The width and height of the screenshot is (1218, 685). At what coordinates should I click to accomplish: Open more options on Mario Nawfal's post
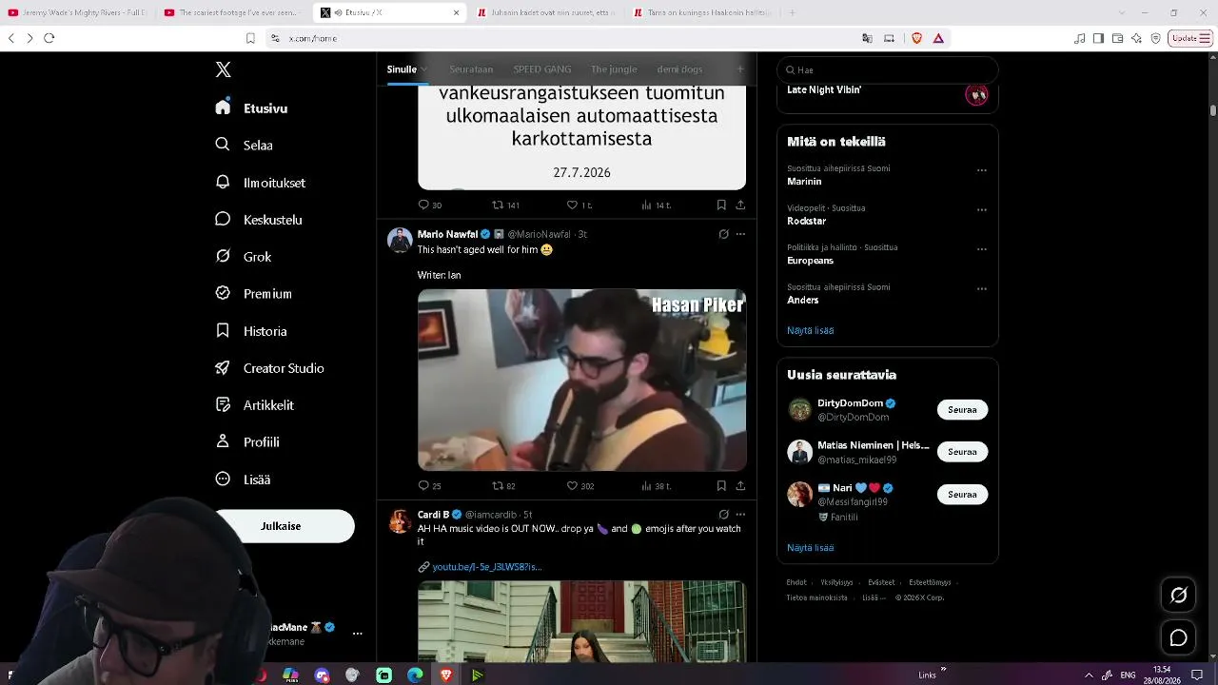coord(740,234)
